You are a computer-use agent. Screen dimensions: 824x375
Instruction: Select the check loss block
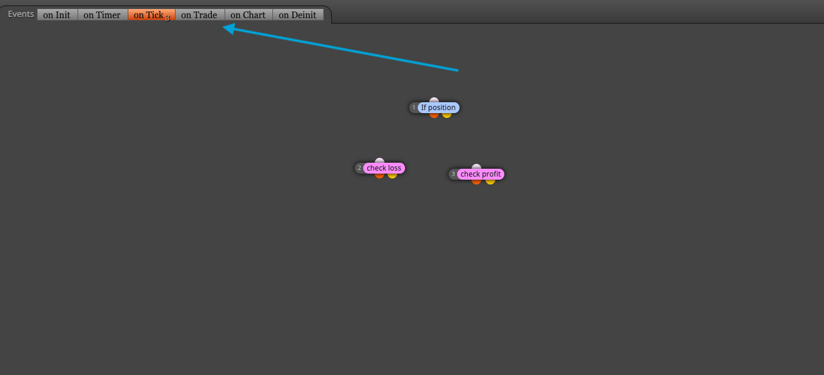384,168
